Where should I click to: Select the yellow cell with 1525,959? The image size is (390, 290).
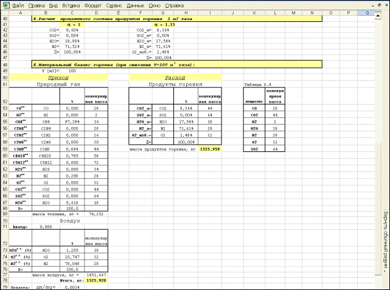click(x=210, y=150)
